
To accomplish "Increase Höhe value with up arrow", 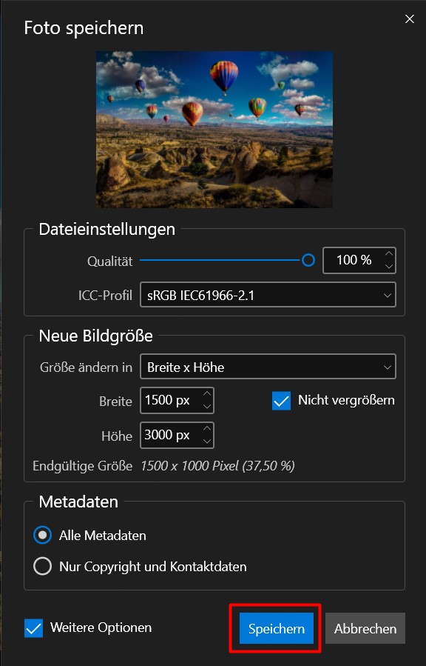I will coord(207,429).
